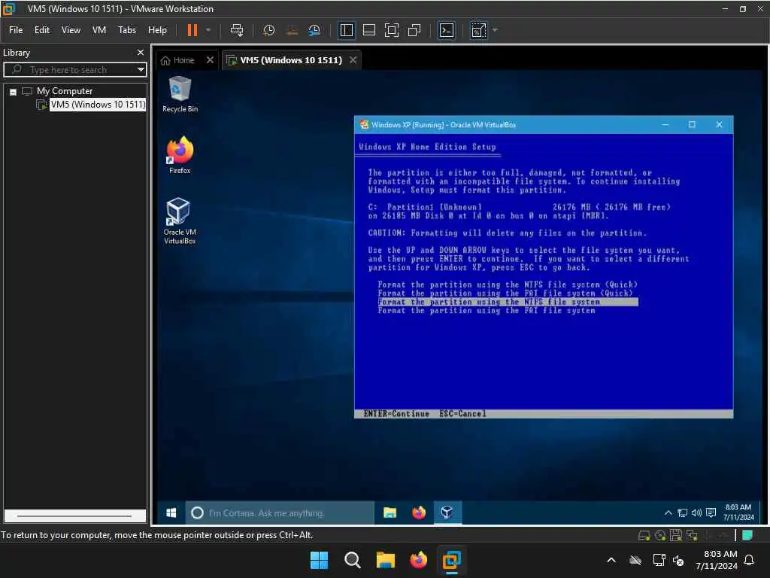Select the Firefox desktop shortcut
This screenshot has width=770, height=578.
pyautogui.click(x=180, y=155)
